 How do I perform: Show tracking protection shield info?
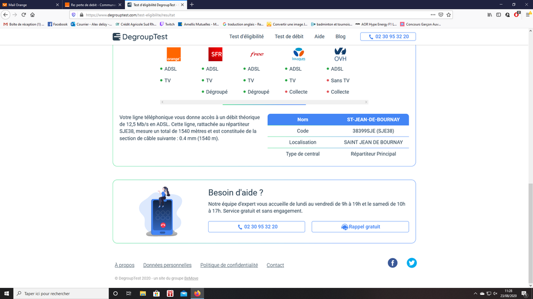pos(74,14)
